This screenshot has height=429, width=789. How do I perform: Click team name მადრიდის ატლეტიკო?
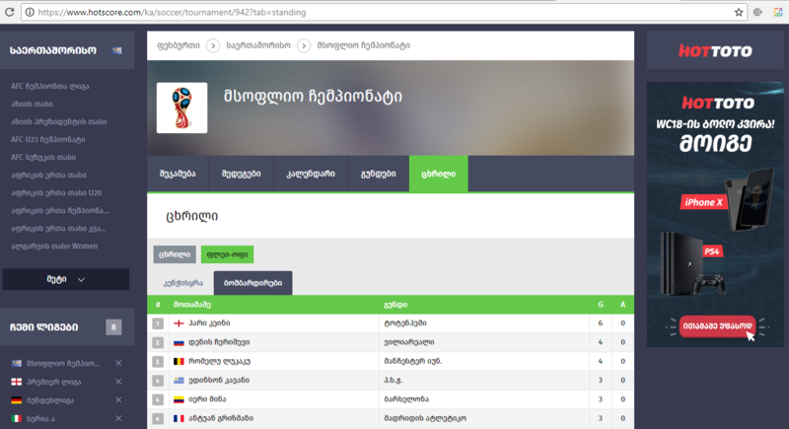[x=425, y=418]
